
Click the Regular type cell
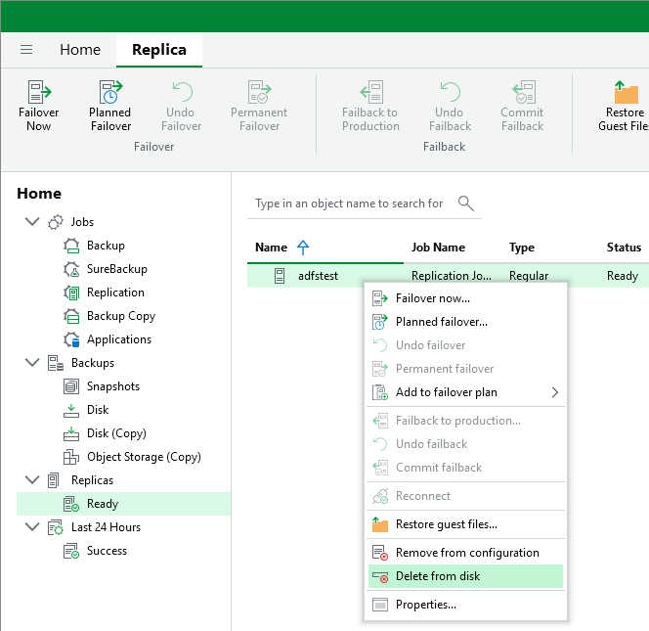pos(529,276)
